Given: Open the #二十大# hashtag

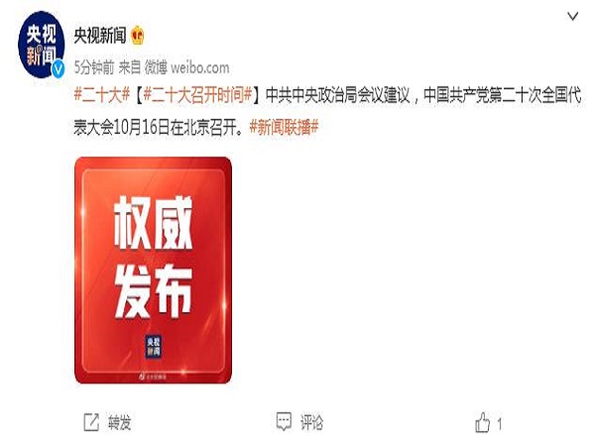Looking at the screenshot, I should pos(102,95).
